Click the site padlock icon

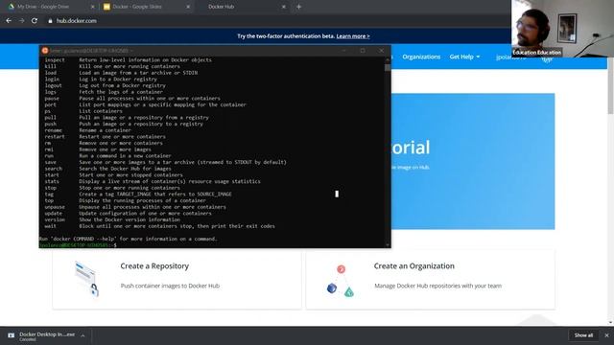coord(50,21)
